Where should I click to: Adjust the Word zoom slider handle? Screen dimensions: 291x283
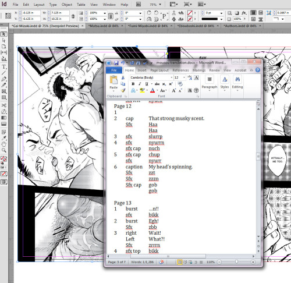[x=236, y=262]
